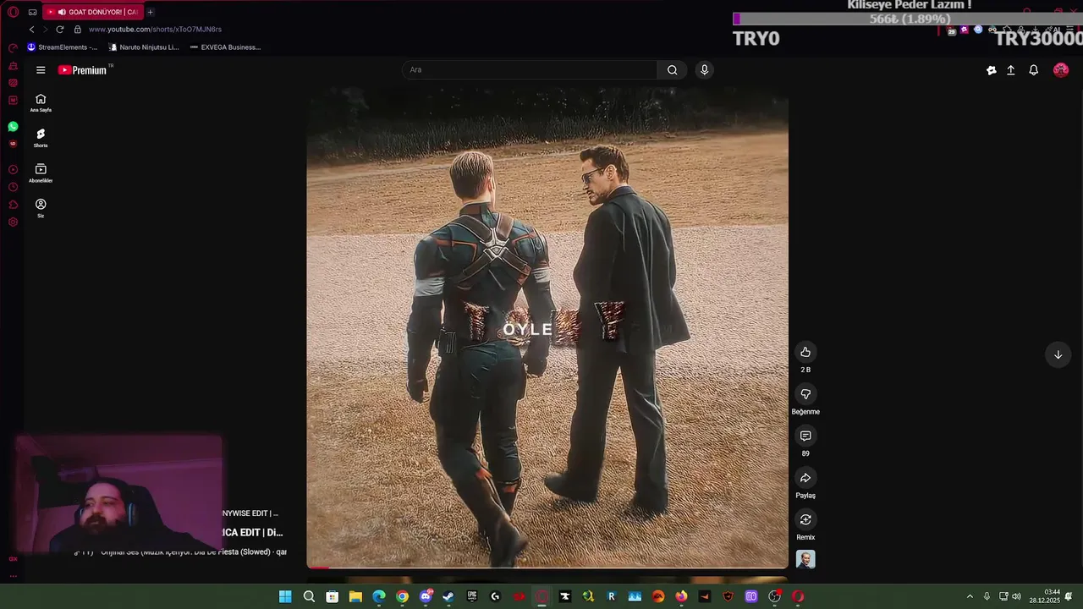Remix this short

point(805,519)
